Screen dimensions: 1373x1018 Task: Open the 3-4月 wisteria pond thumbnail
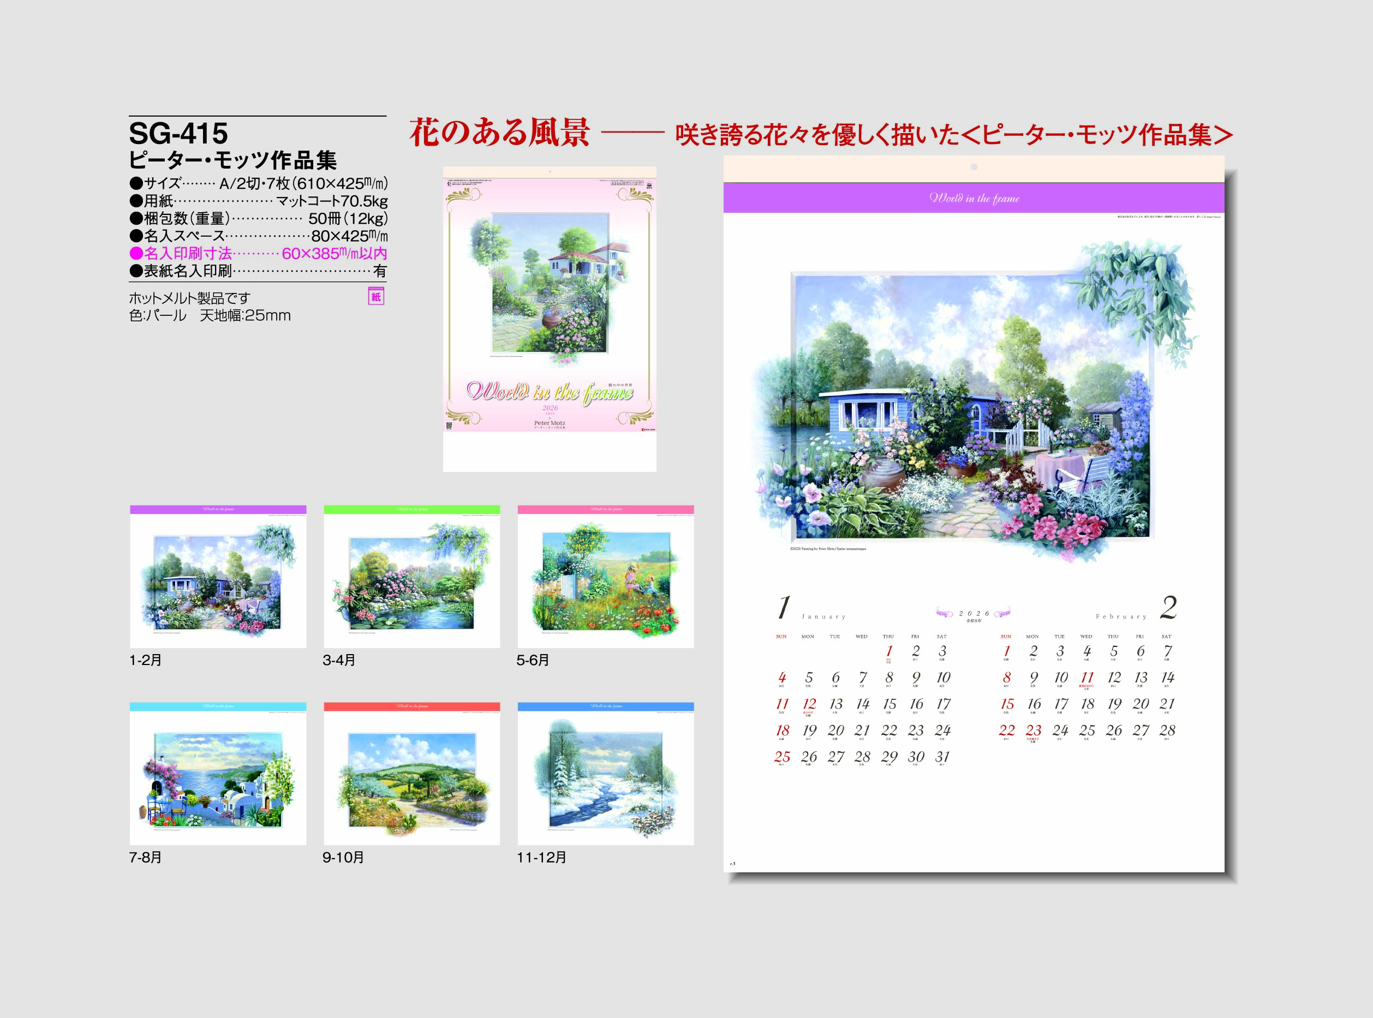click(x=411, y=577)
